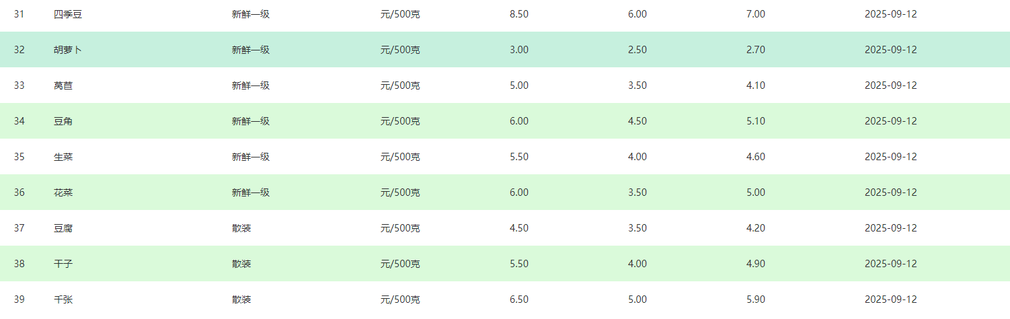Select the 千张 product name
This screenshot has height=319, width=1010.
(x=63, y=299)
